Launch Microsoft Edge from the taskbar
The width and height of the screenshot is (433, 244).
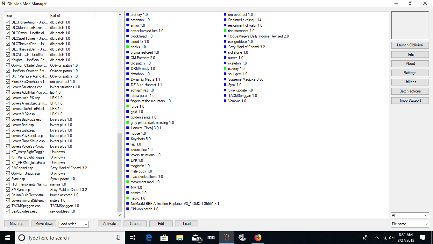pyautogui.click(x=149, y=238)
